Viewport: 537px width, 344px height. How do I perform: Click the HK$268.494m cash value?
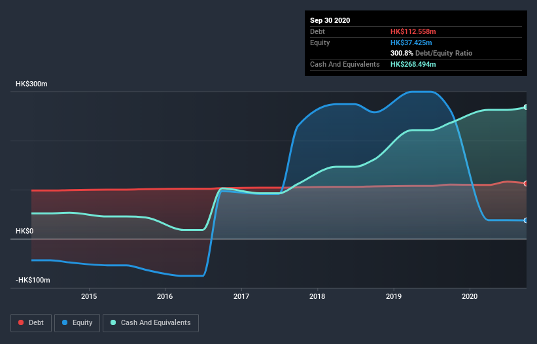coord(413,64)
